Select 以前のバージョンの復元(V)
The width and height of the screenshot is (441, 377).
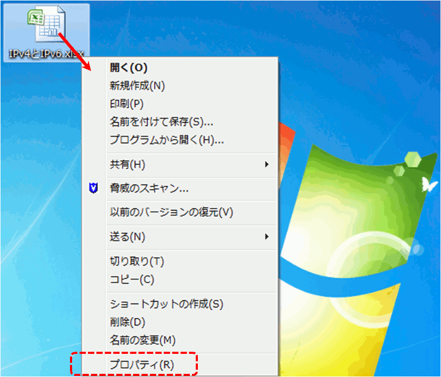(171, 212)
